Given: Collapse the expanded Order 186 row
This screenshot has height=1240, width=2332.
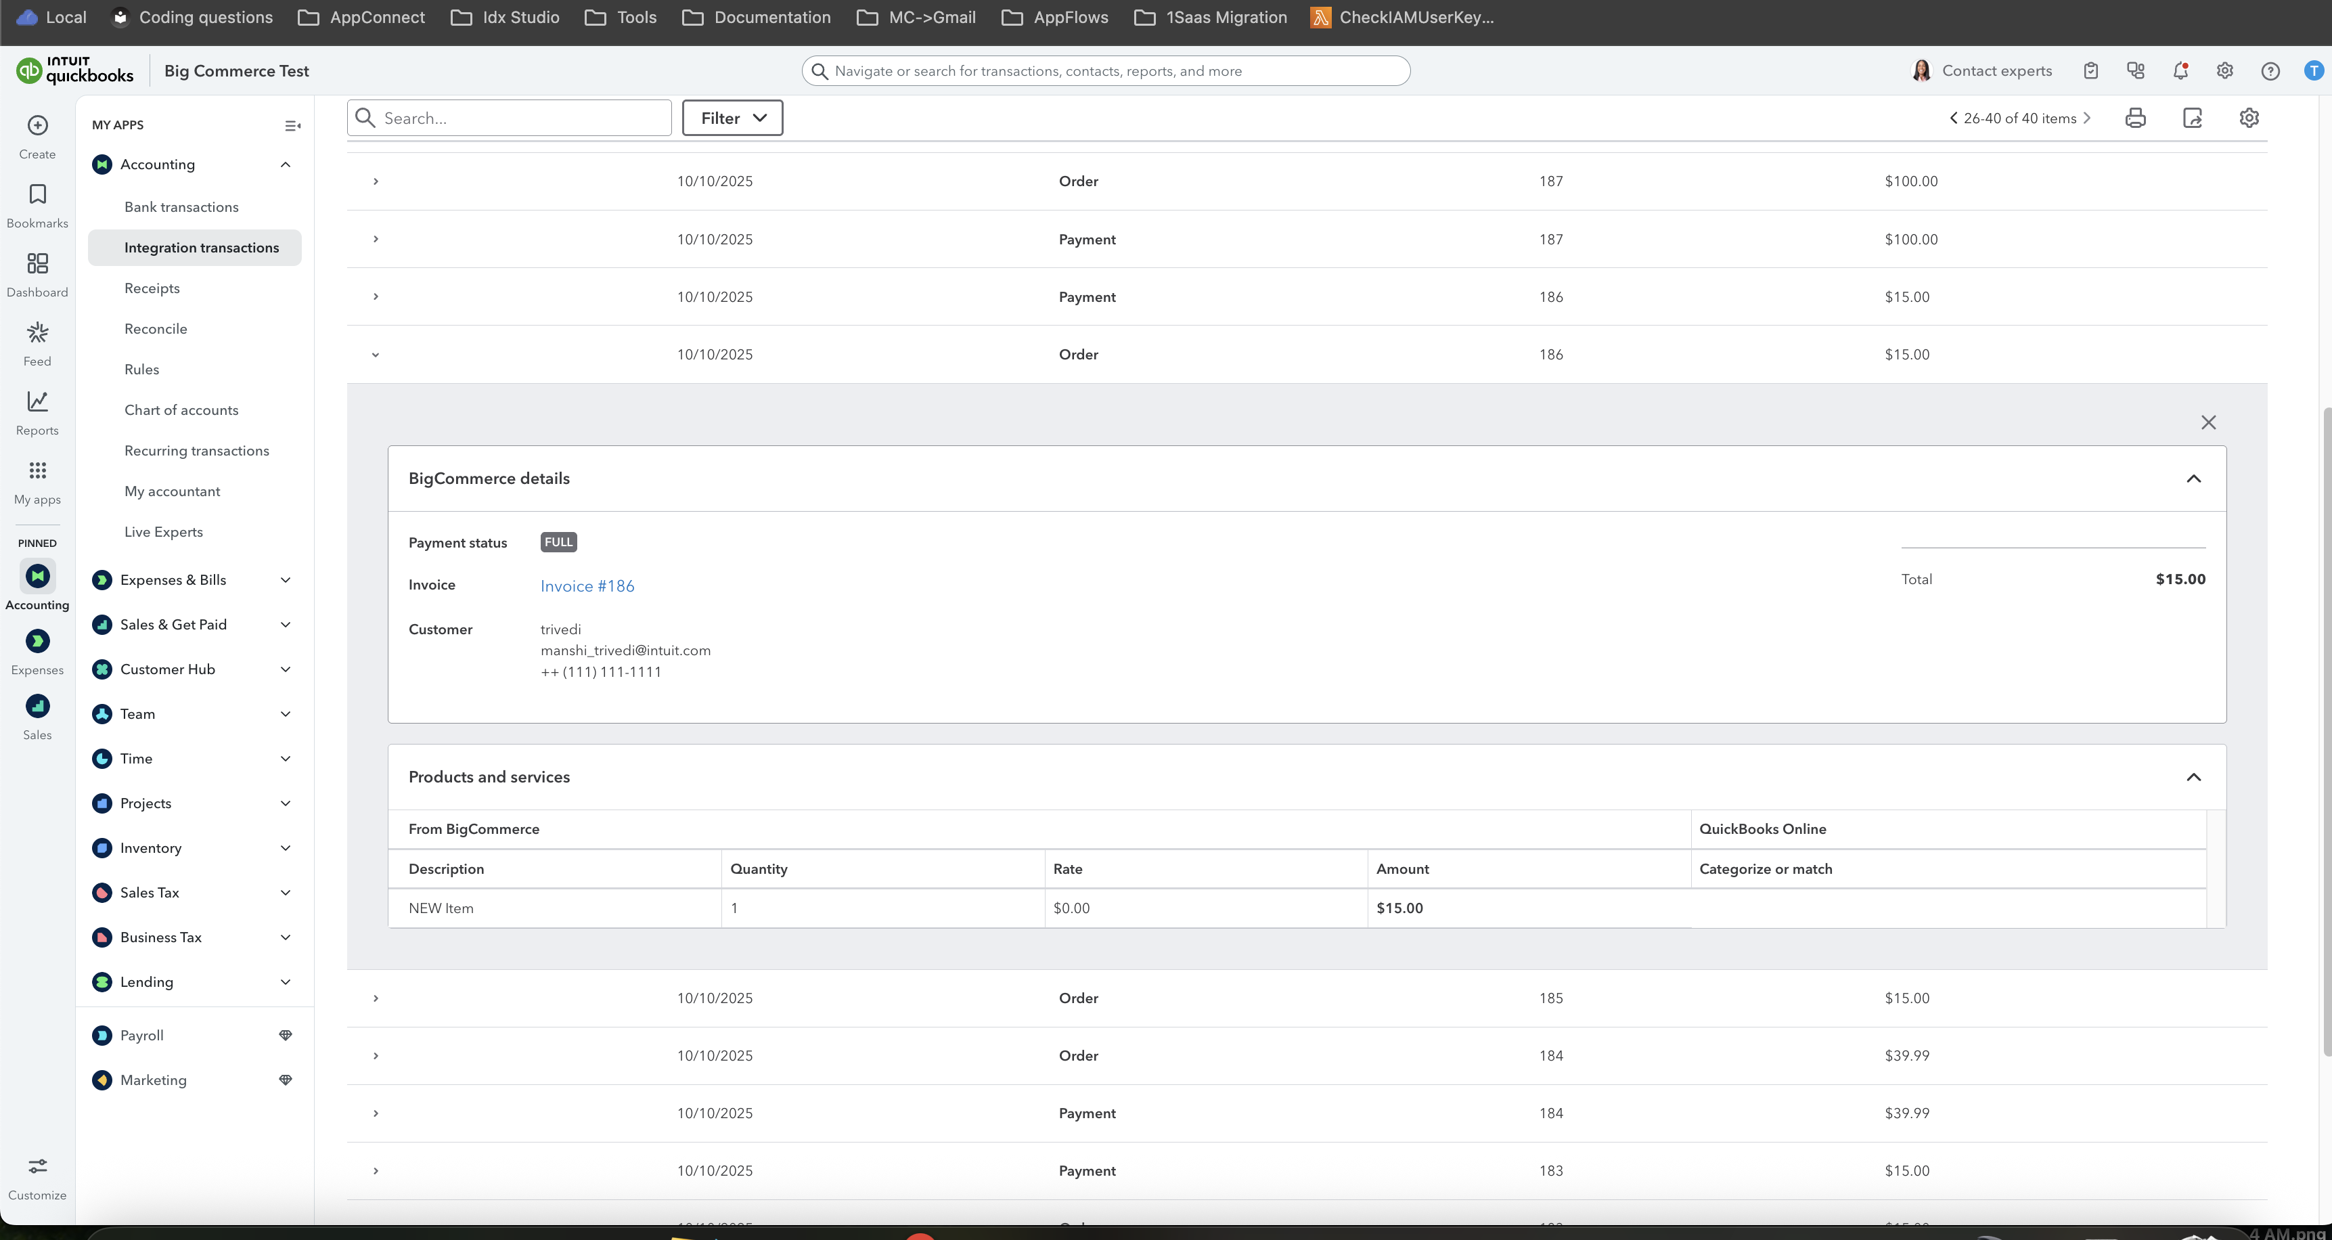Looking at the screenshot, I should tap(376, 355).
